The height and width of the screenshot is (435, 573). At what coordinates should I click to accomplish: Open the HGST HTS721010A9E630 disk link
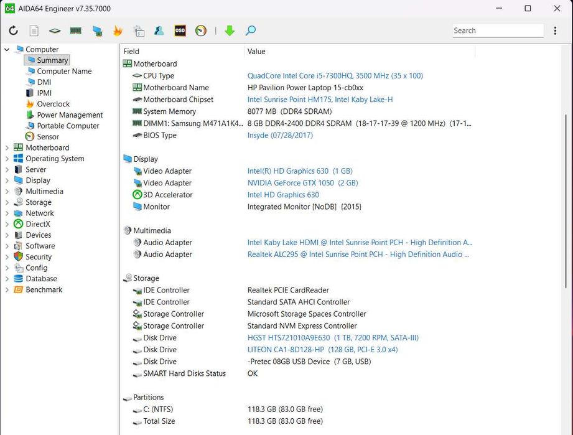coord(333,338)
